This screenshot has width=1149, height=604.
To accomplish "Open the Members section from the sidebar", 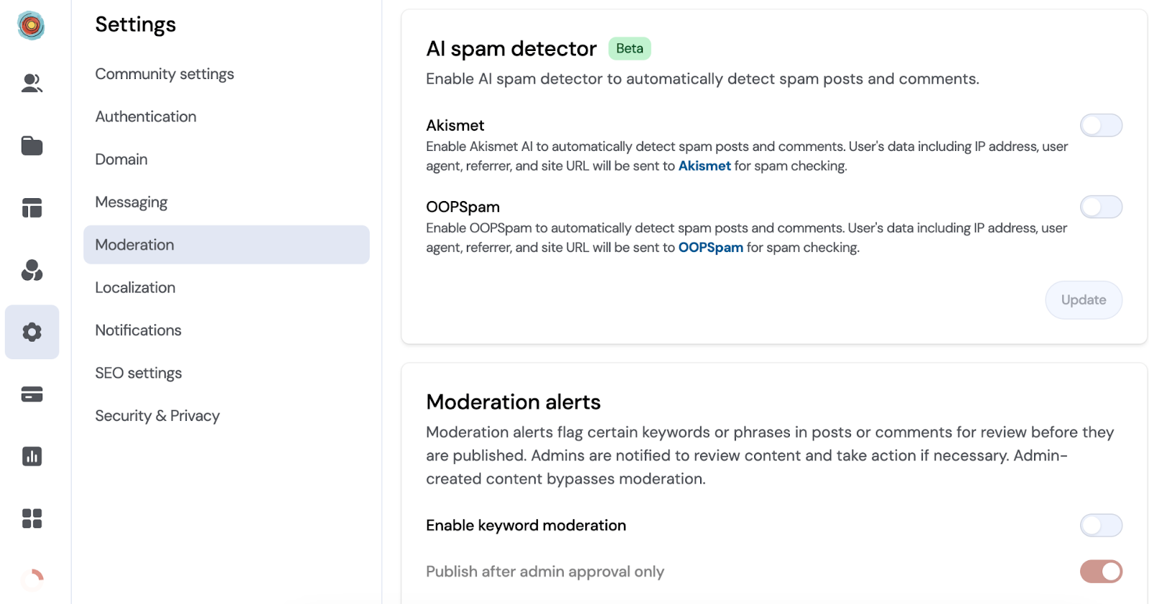I will (x=32, y=83).
